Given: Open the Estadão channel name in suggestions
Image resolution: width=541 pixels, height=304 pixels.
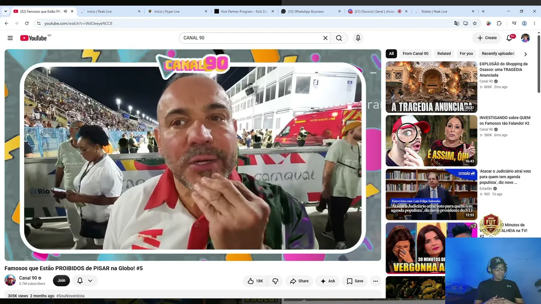Looking at the screenshot, I should pyautogui.click(x=486, y=189).
